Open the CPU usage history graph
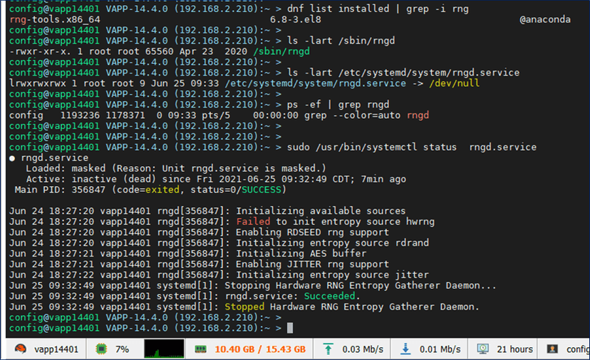590x360 pixels. (x=163, y=349)
